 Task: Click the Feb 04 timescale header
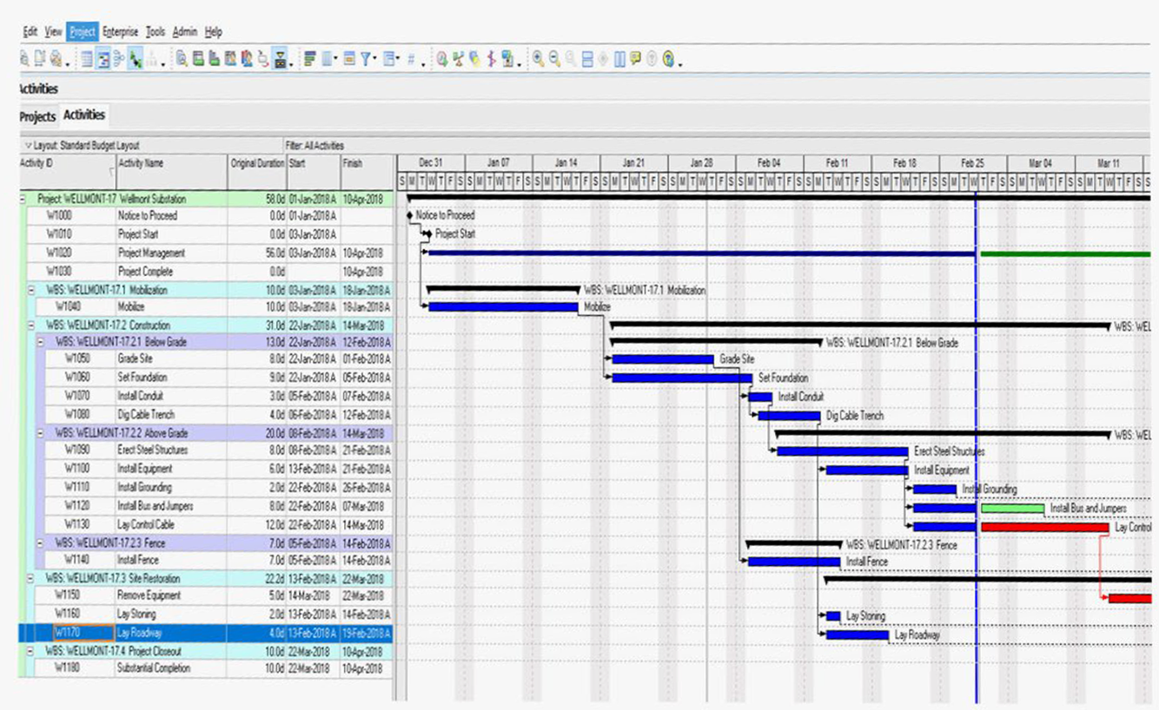(769, 163)
